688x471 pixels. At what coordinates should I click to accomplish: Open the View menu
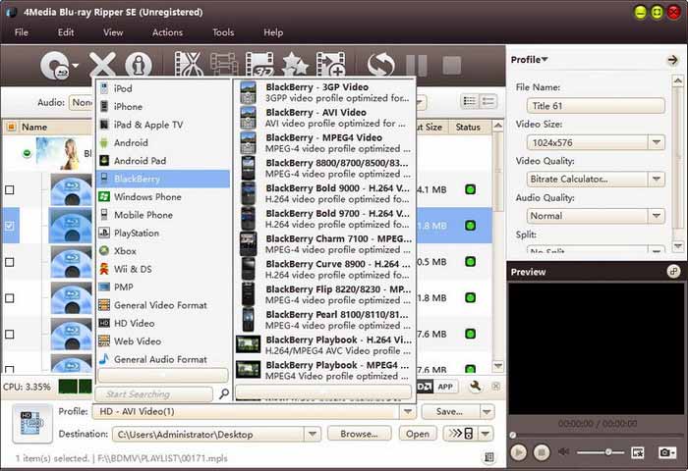click(x=113, y=32)
